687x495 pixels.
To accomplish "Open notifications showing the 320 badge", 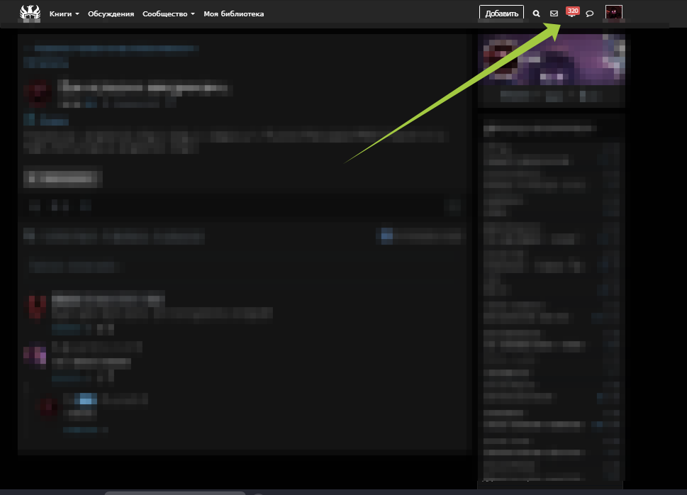I will (572, 12).
